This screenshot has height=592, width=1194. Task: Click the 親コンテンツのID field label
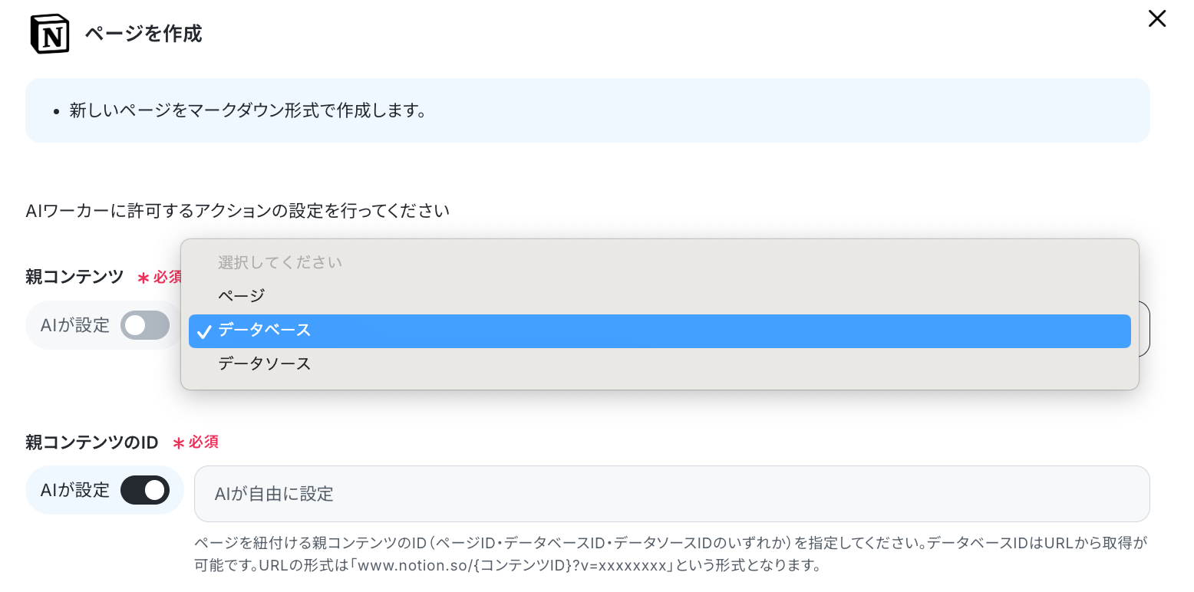coord(91,442)
